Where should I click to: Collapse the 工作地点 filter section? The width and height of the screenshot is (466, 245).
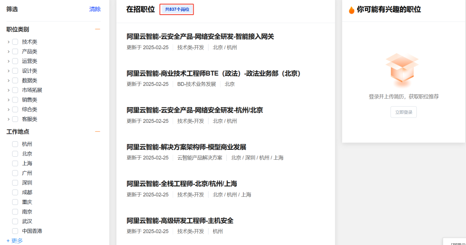[x=98, y=131]
